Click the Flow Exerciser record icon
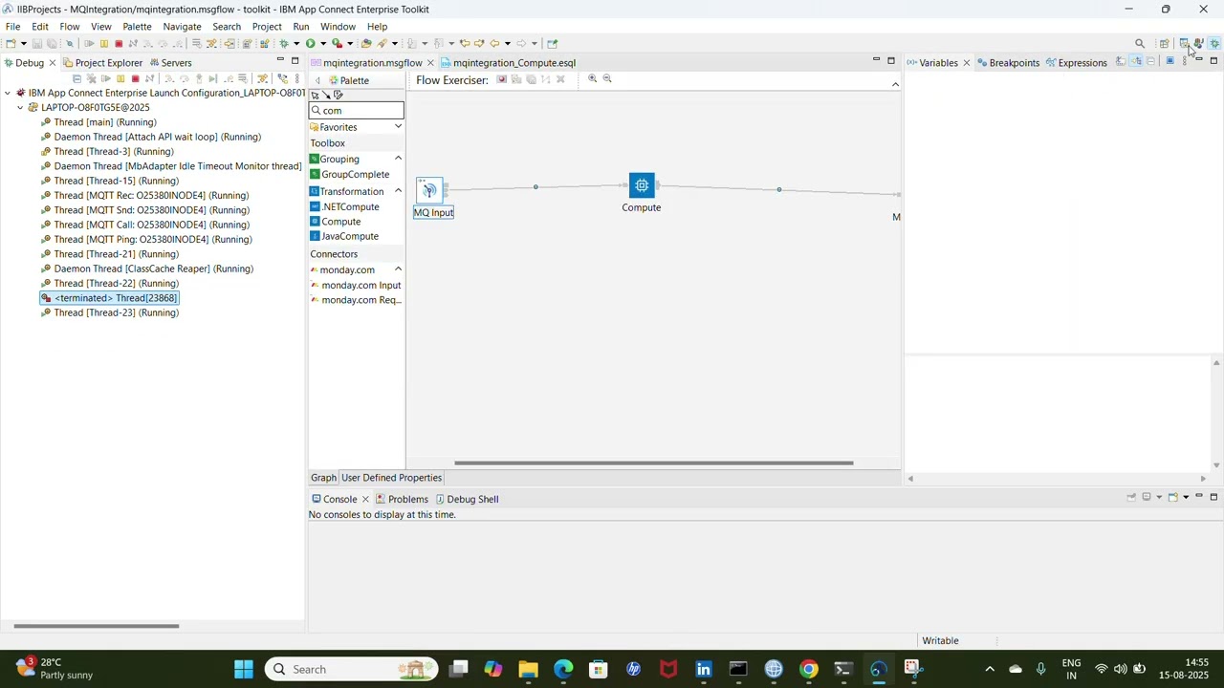Screen dimensions: 1224x688 coord(501,79)
